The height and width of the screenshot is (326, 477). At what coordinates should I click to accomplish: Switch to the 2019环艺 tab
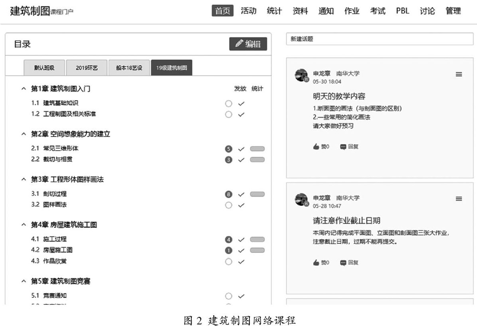click(x=87, y=67)
